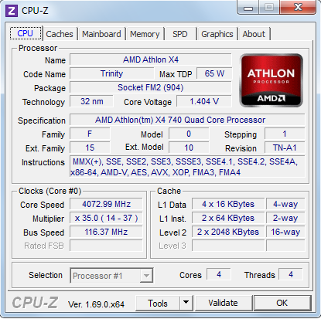This screenshot has height=319, width=321.
Task: Click the Core Voltage value field
Action: [x=204, y=101]
